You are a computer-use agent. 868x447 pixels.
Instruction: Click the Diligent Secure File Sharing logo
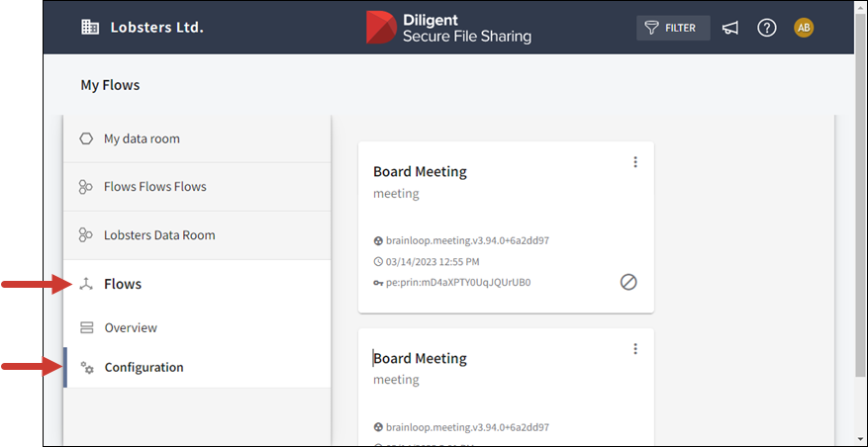tap(448, 28)
